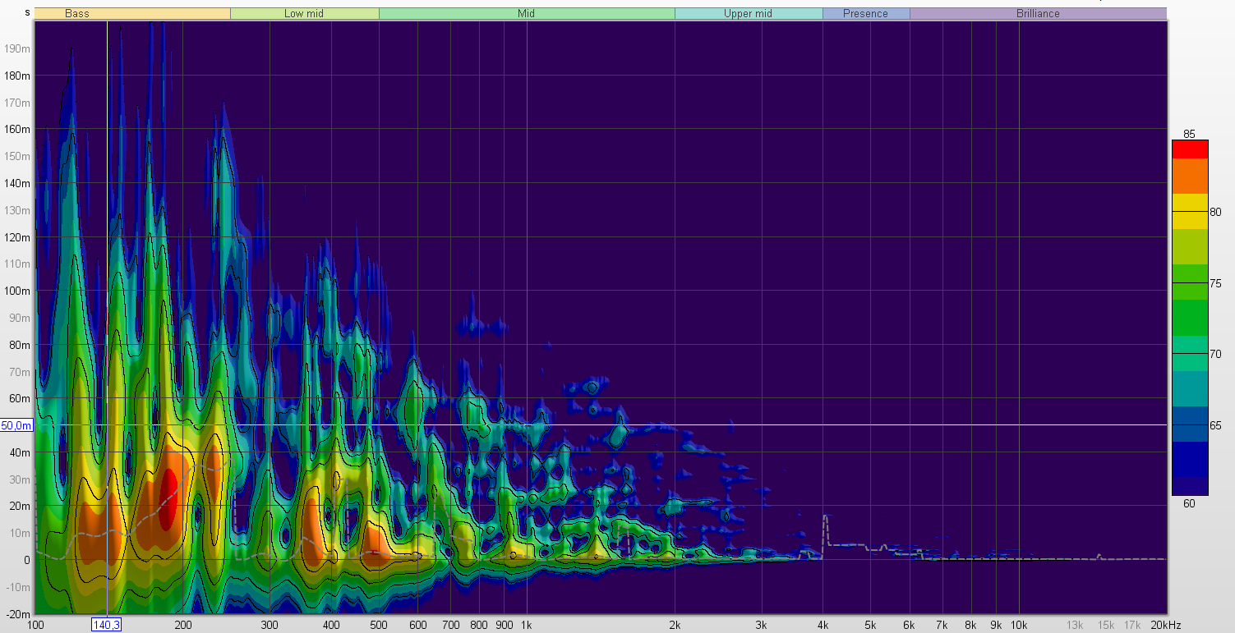Click the 500 frequency axis label
This screenshot has width=1235, height=633.
(x=379, y=625)
